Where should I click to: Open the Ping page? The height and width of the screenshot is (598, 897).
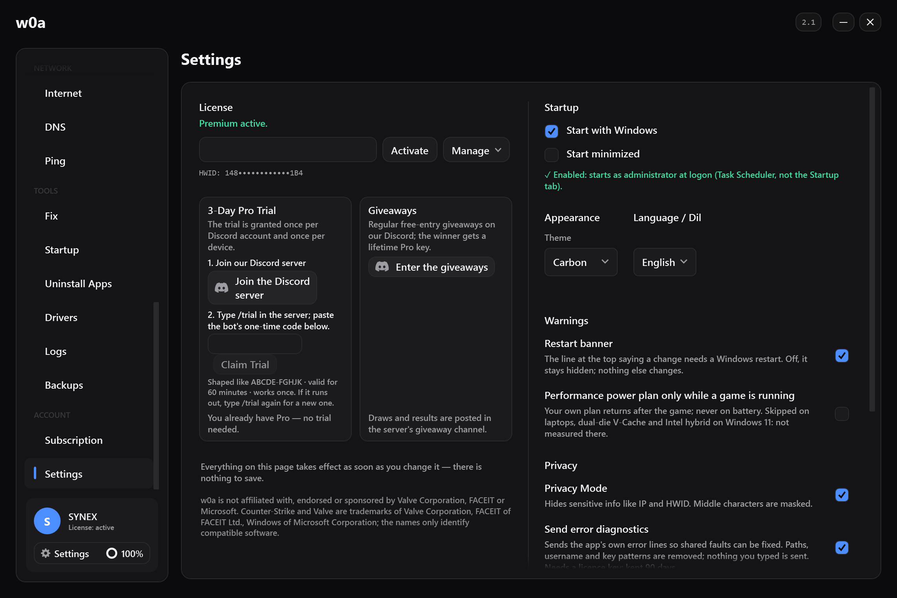tap(88, 161)
